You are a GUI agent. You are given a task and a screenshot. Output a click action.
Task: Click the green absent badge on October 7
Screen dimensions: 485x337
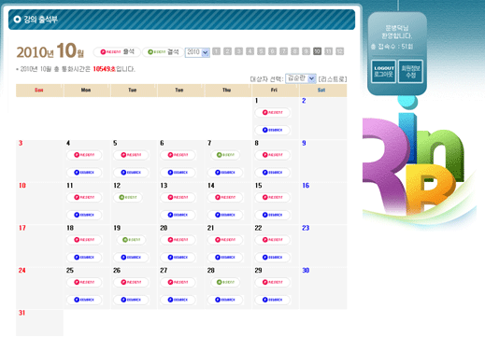tap(225, 155)
